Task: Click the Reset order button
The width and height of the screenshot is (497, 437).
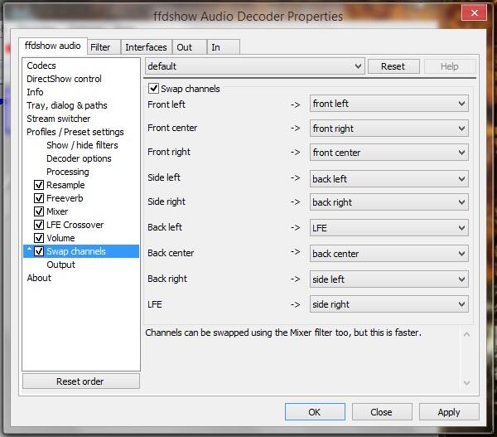Action: (x=80, y=381)
